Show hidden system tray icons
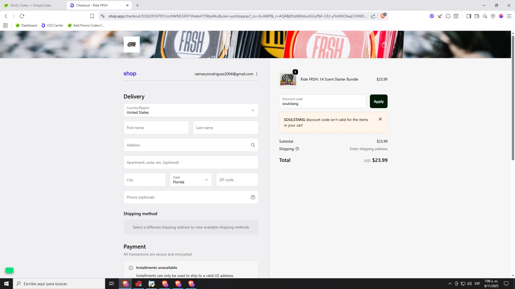This screenshot has height=289, width=515. 450,284
